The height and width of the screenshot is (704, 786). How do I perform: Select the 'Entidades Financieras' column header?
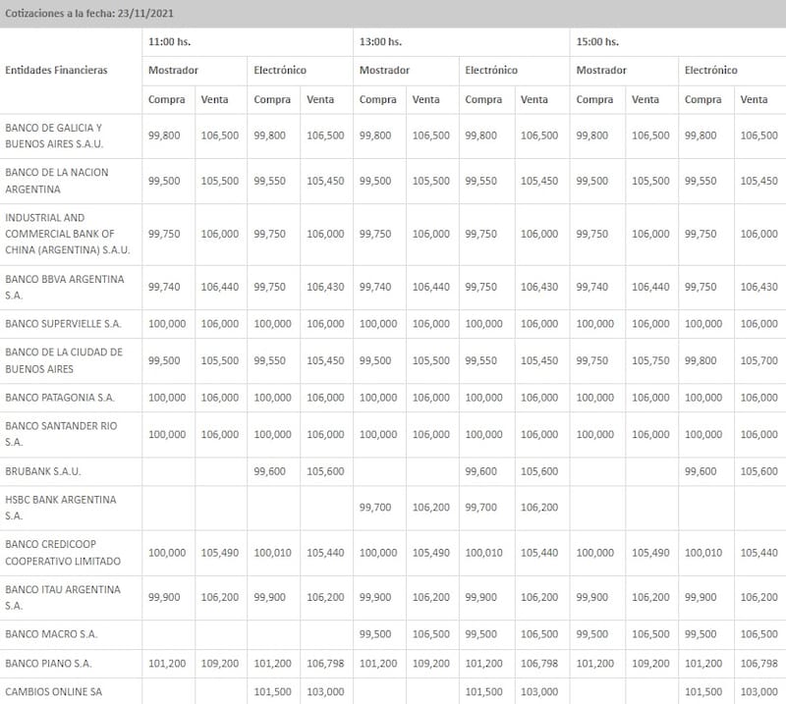pos(56,71)
